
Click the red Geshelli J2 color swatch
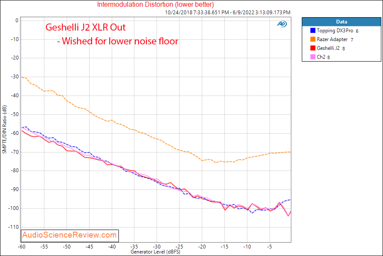coord(313,48)
